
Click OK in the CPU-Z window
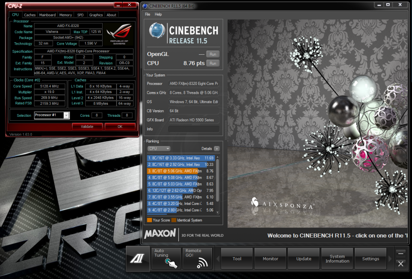click(120, 126)
